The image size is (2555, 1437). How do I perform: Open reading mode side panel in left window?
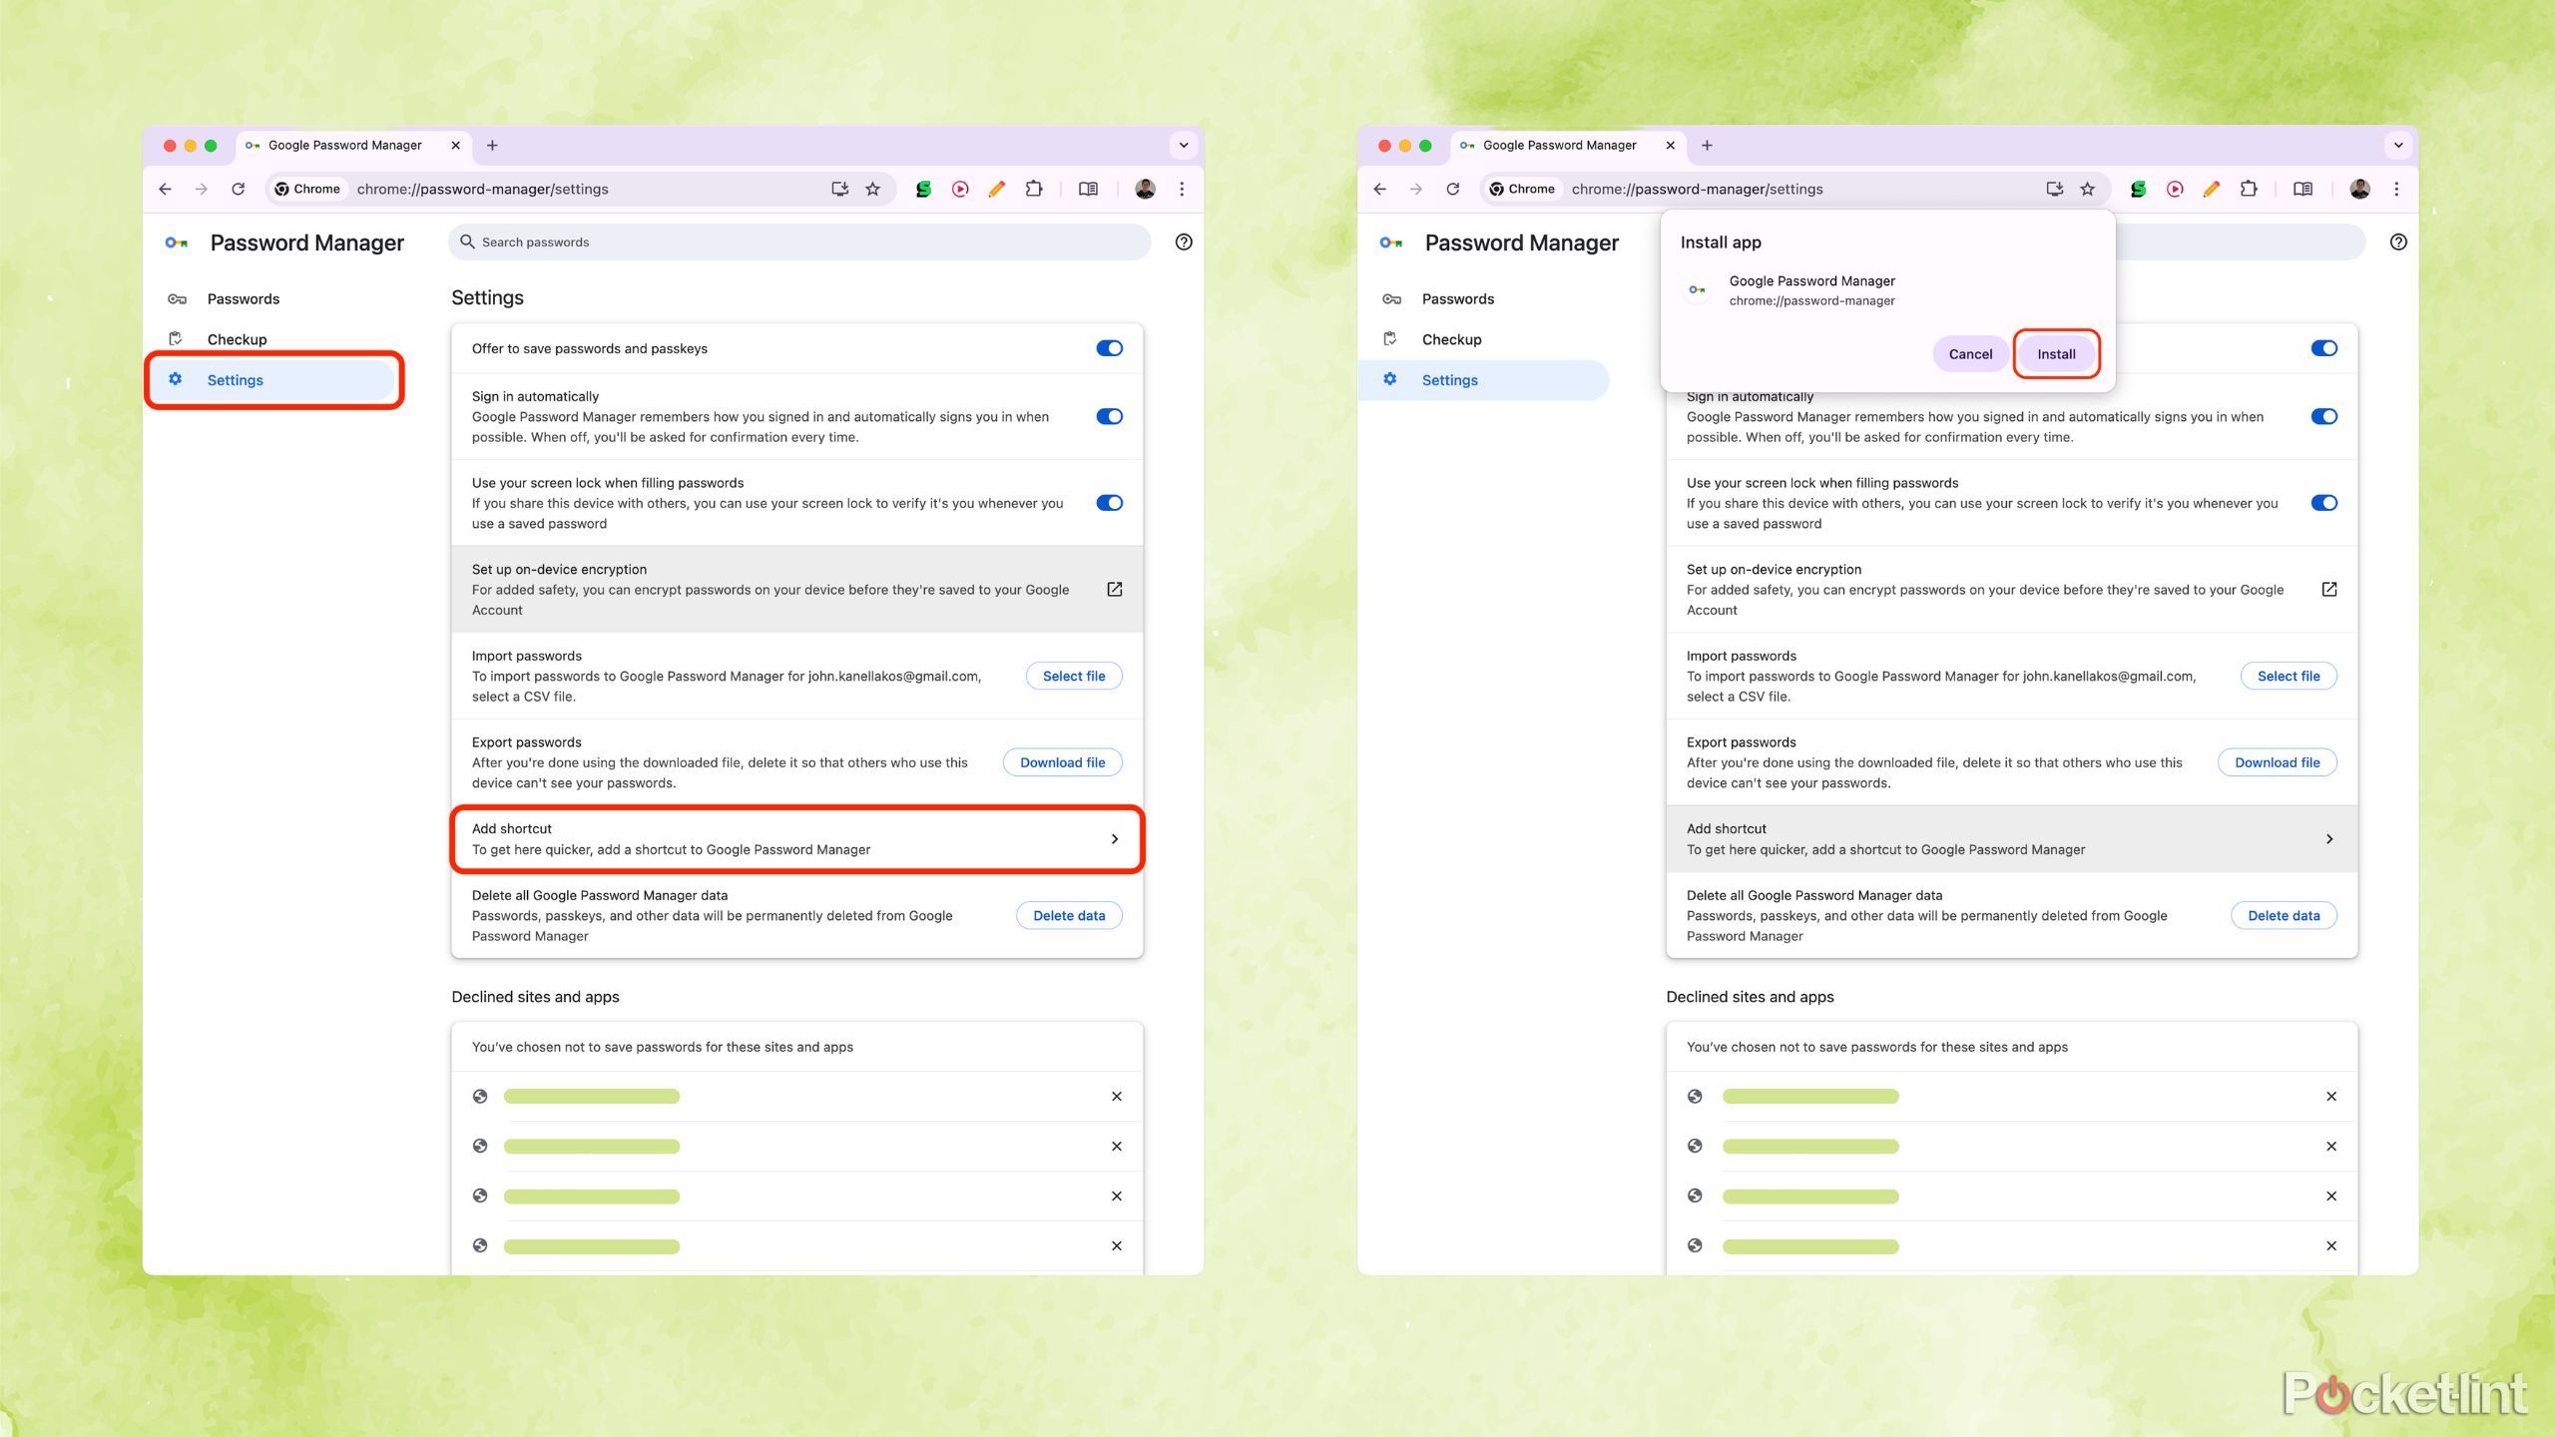tap(1088, 189)
